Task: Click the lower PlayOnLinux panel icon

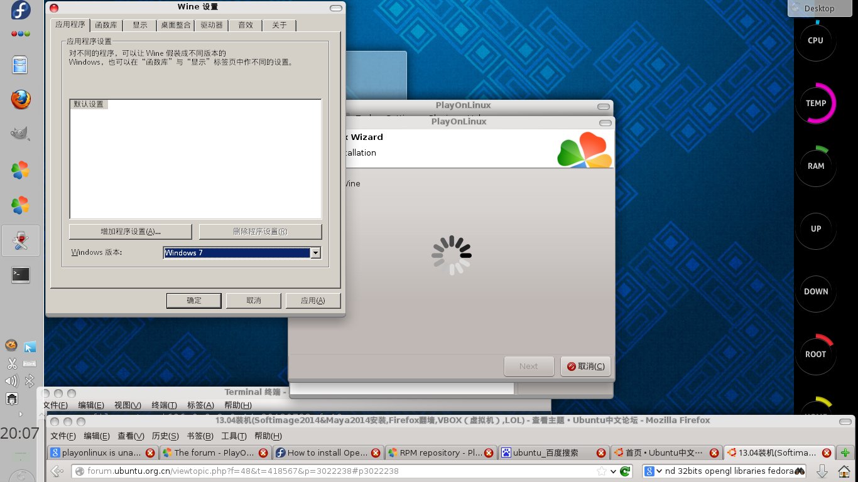Action: 21,205
